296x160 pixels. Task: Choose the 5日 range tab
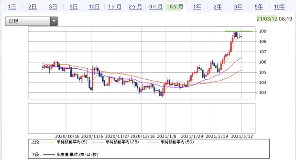(74, 7)
